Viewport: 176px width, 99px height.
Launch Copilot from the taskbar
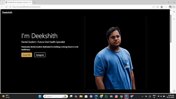[76, 96]
